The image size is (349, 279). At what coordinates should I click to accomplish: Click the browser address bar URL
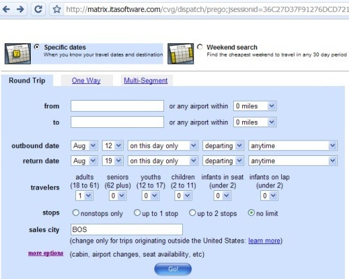(x=207, y=9)
